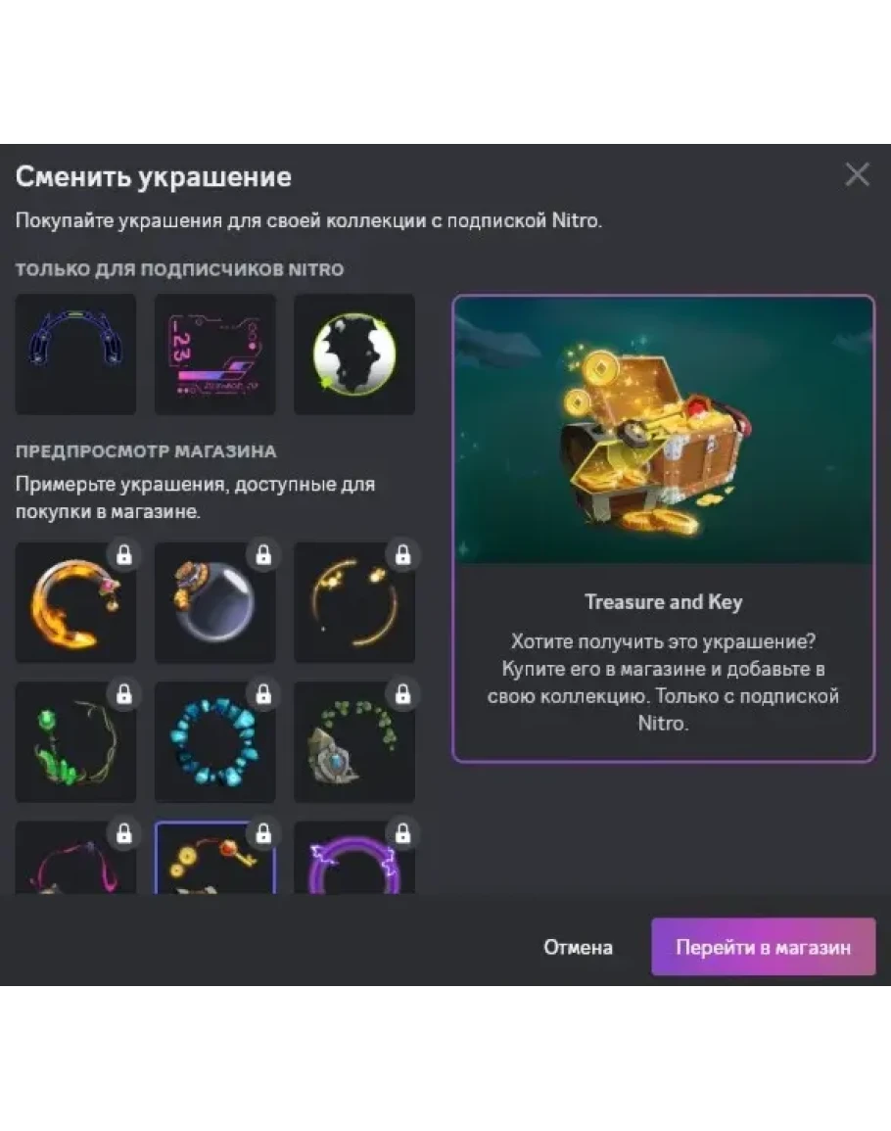Preview the glass potion bubble decoration
This screenshot has width=891, height=1131.
(215, 602)
